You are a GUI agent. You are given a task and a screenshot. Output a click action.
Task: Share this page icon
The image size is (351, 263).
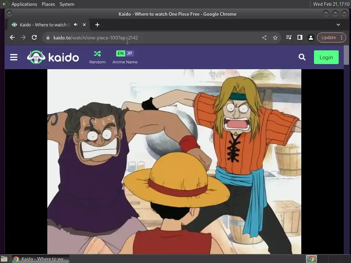coord(264,38)
